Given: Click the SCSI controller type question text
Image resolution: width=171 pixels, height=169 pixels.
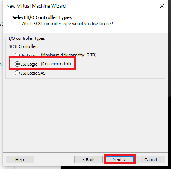Looking at the screenshot, I should [x=67, y=24].
